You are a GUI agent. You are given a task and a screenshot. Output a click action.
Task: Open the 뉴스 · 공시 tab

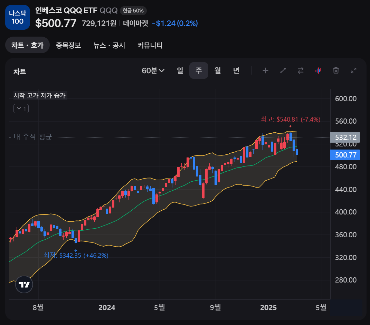click(109, 45)
